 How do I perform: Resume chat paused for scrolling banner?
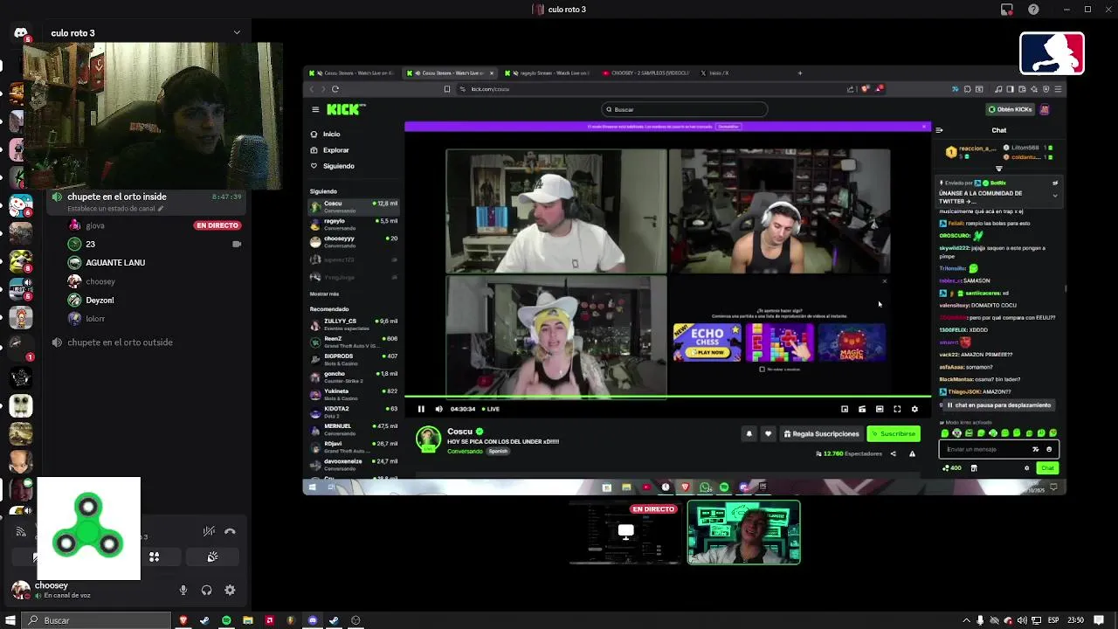click(998, 405)
